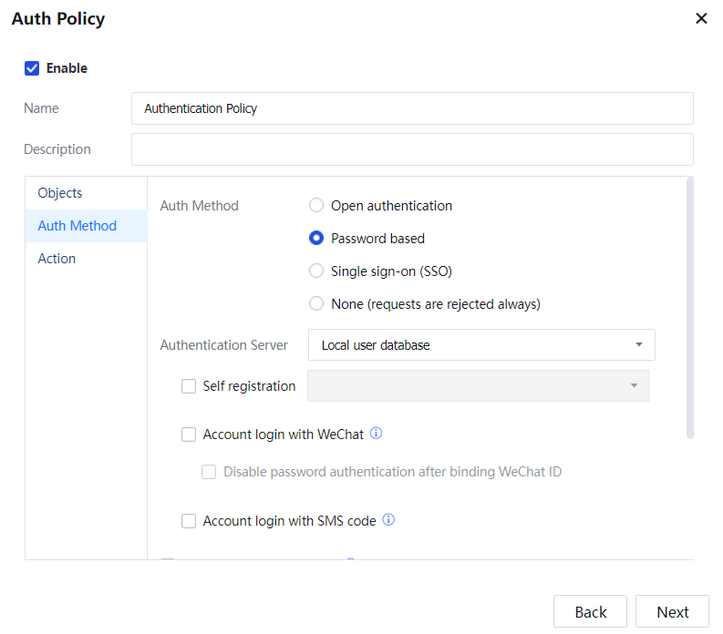
Task: Select None (requests are rejected always)
Action: pyautogui.click(x=316, y=304)
